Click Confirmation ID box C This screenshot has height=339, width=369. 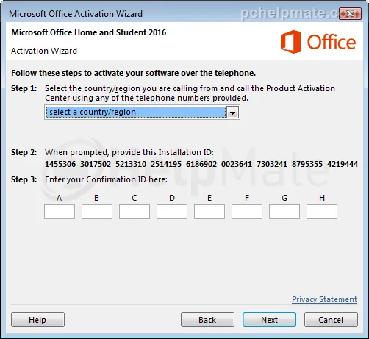[x=135, y=212]
